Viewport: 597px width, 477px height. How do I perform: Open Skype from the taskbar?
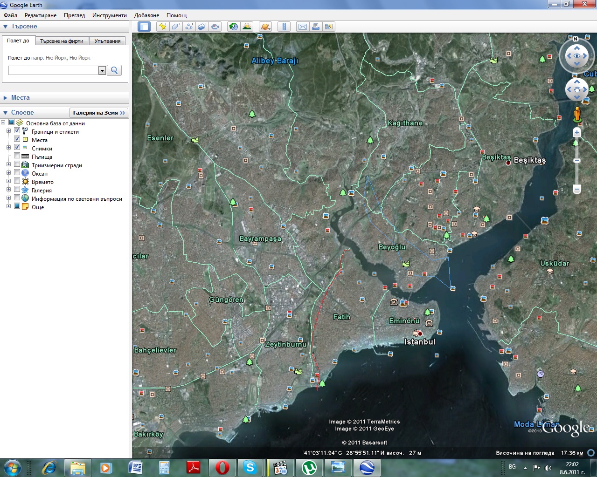(x=250, y=467)
